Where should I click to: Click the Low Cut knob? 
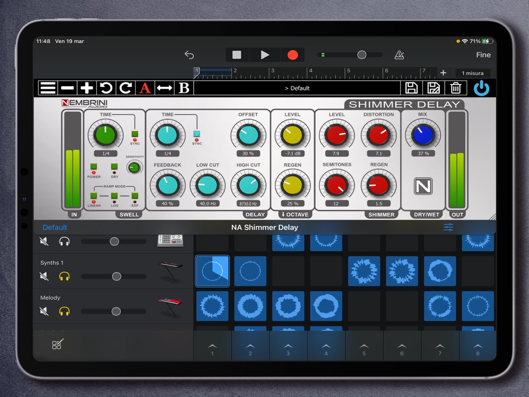coord(207,185)
